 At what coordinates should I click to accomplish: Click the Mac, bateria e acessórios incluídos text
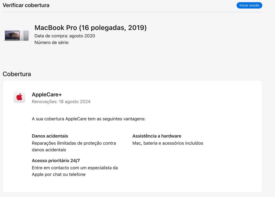(x=168, y=143)
